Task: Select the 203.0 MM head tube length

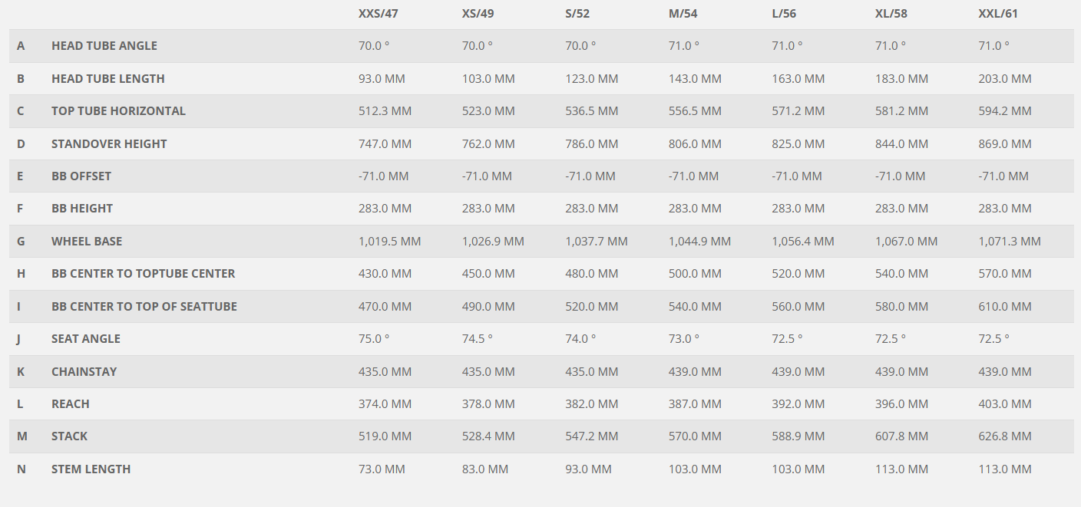Action: pyautogui.click(x=1005, y=79)
